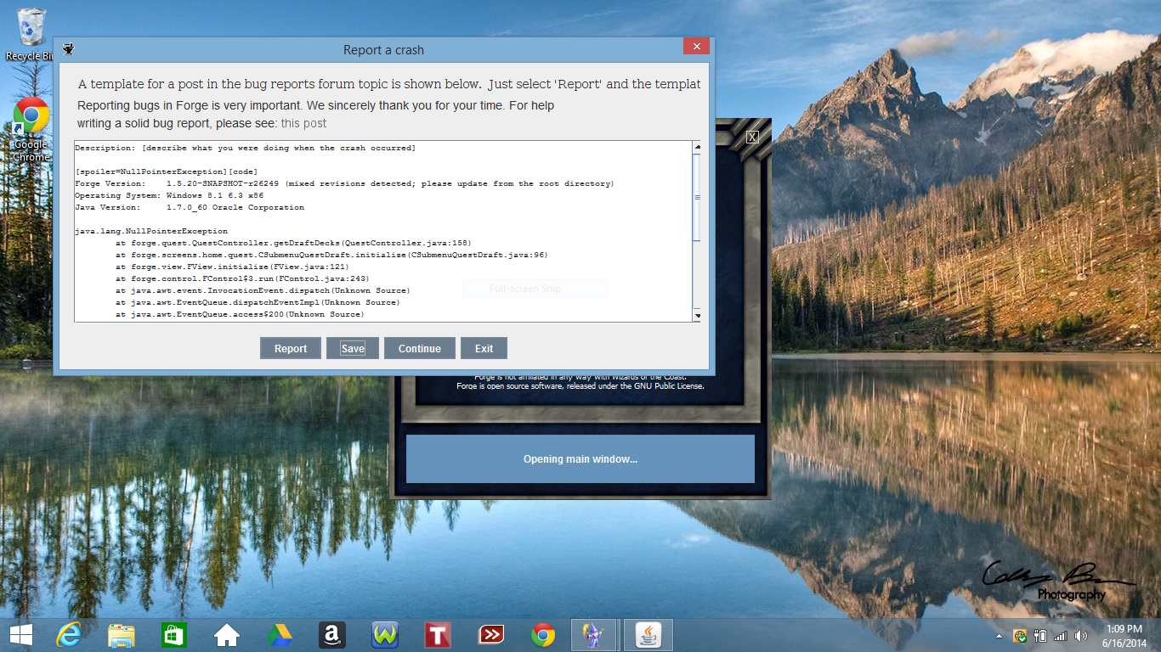Open the Amazon taskbar icon
This screenshot has width=1161, height=652.
(x=332, y=635)
